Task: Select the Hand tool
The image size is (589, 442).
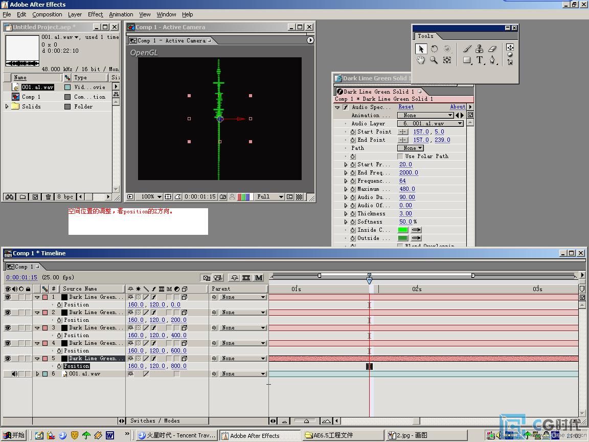Action: [x=421, y=60]
